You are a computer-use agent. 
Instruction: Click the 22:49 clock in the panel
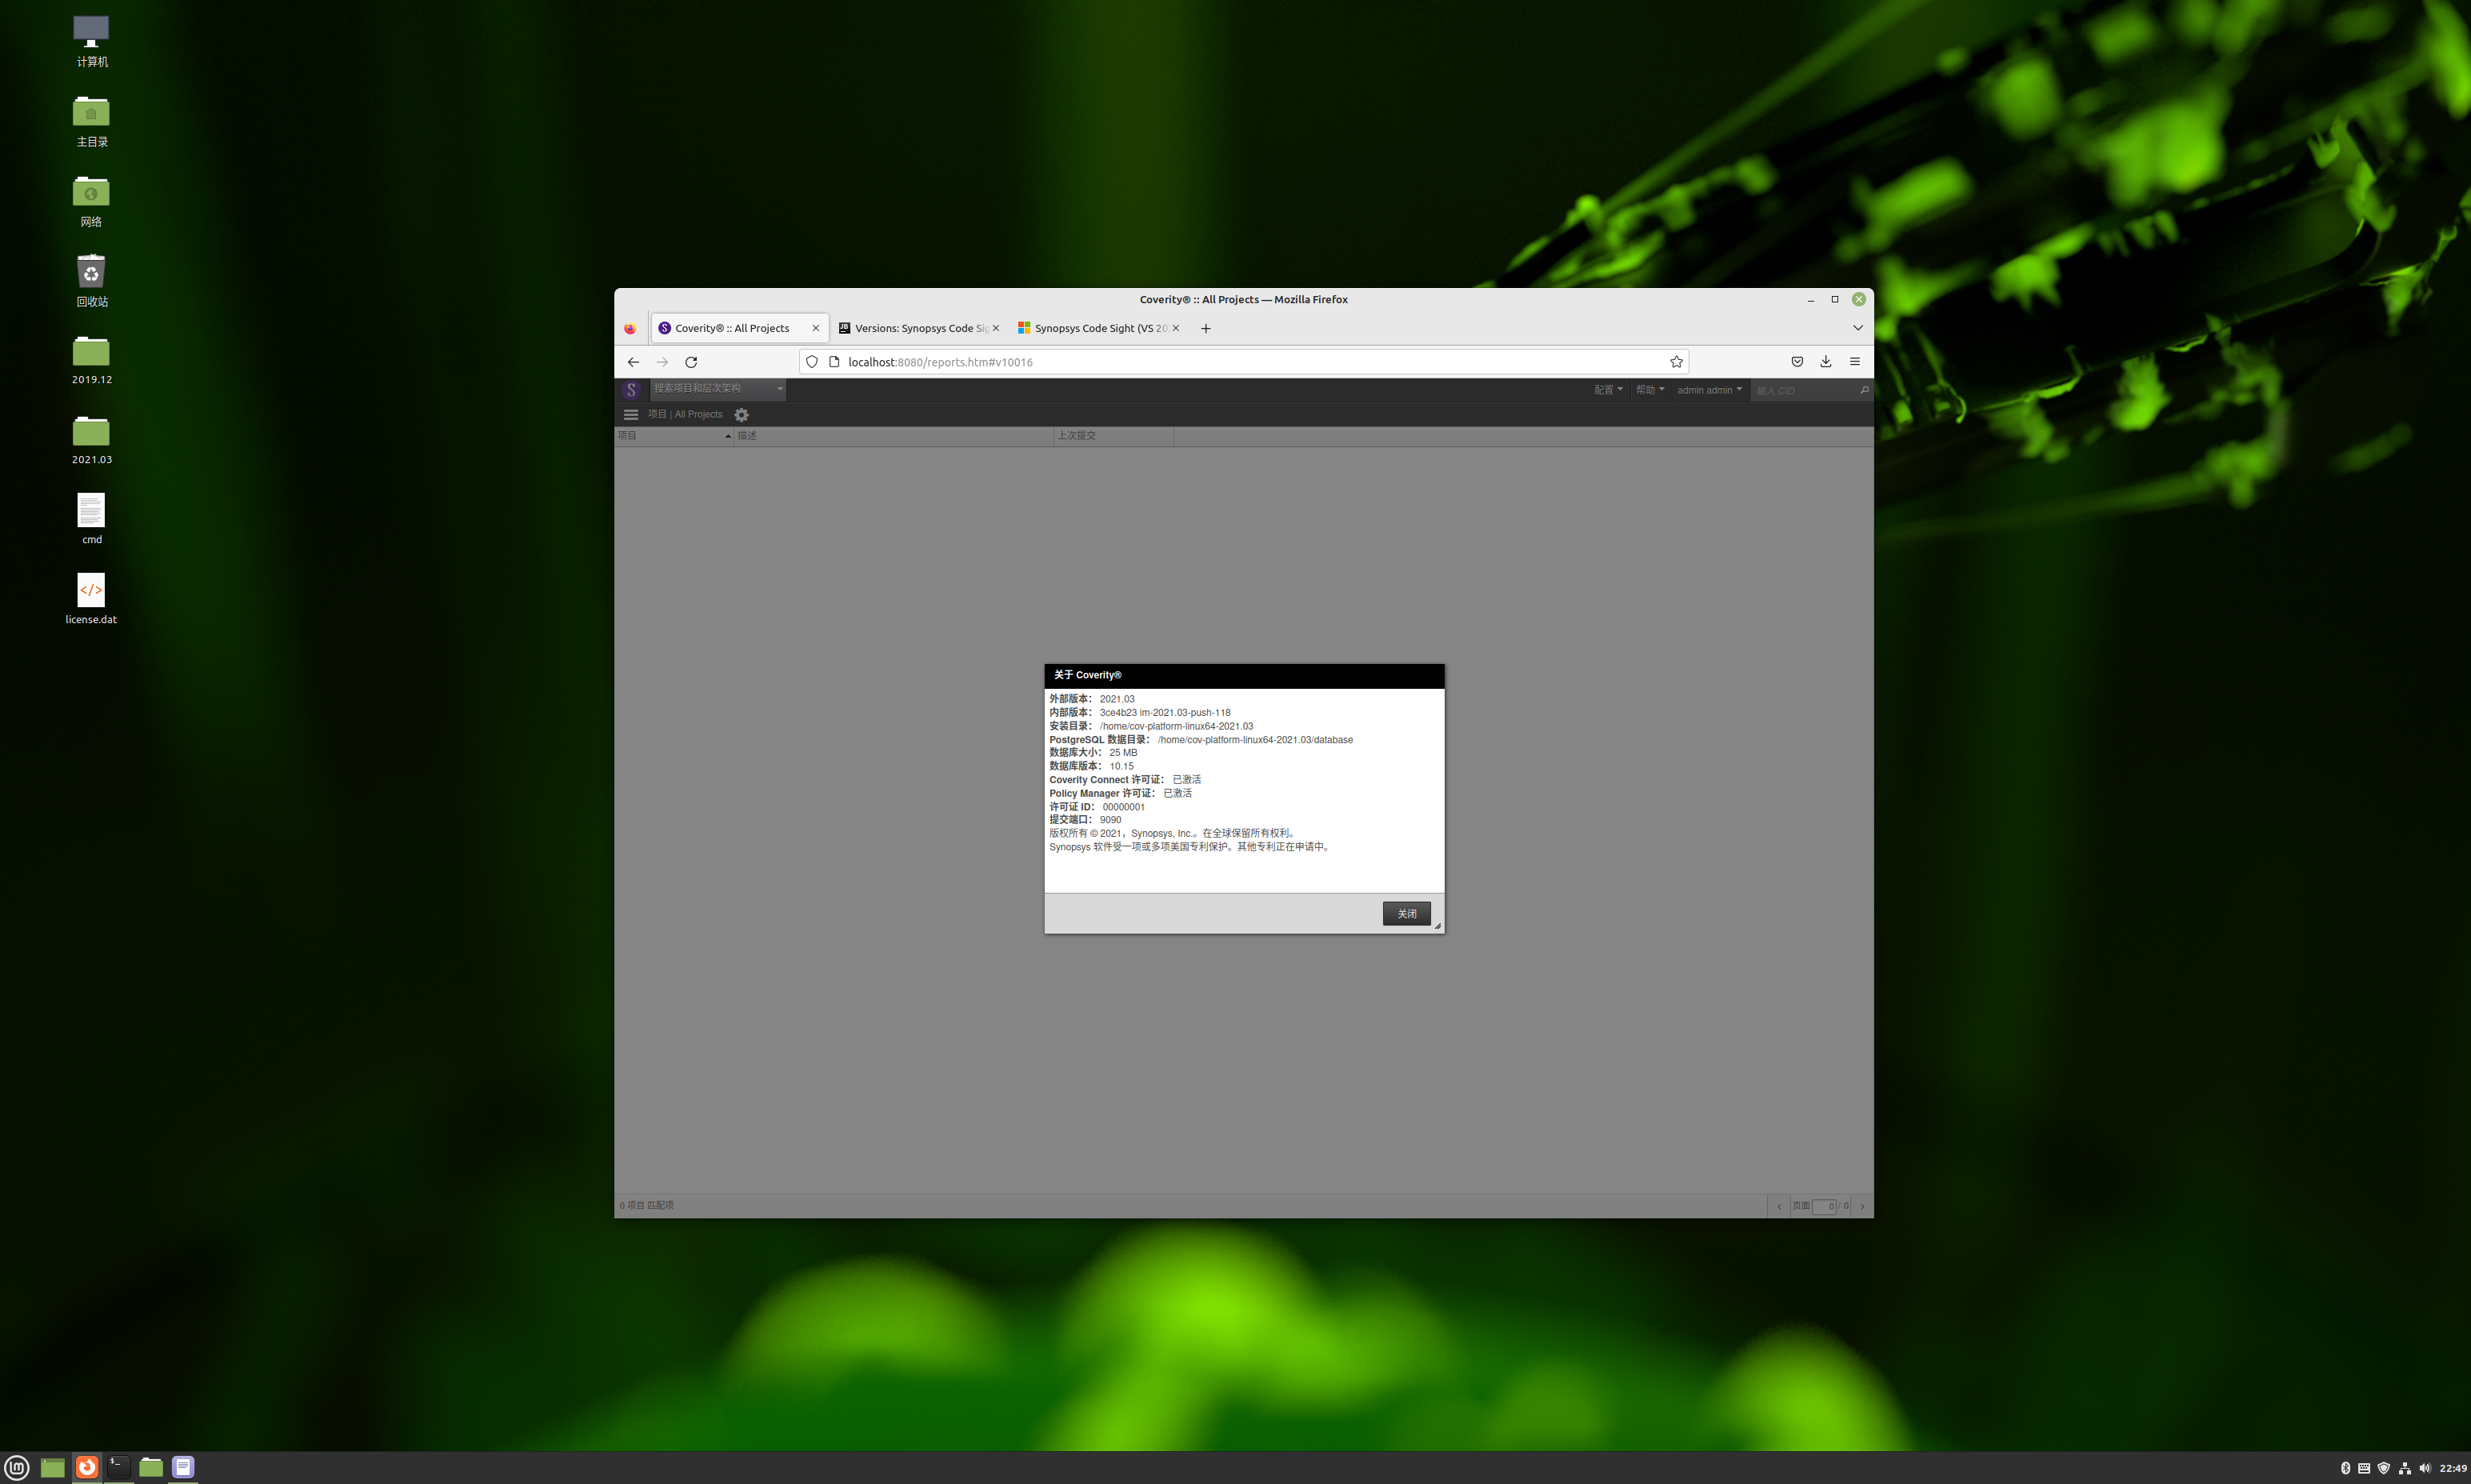click(x=2452, y=1468)
